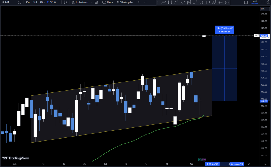Select the 15m timeframe

28,2
